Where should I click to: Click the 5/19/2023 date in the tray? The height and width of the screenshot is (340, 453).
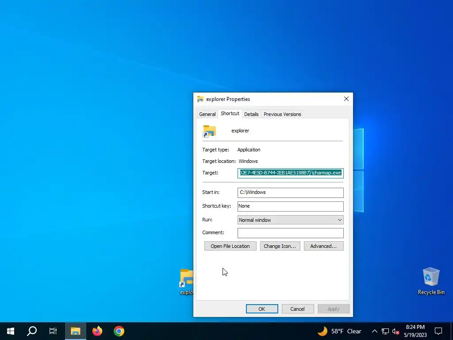coord(415,335)
